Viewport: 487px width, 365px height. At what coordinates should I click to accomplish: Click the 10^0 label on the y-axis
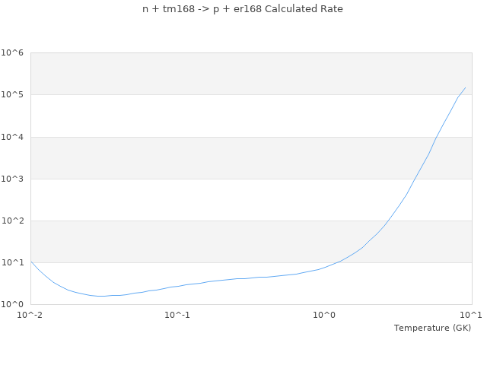[12, 304]
